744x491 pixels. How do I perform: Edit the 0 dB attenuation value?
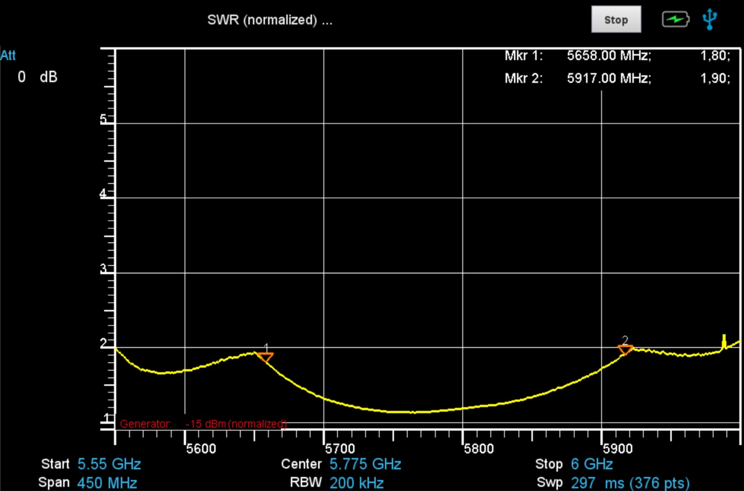point(37,77)
